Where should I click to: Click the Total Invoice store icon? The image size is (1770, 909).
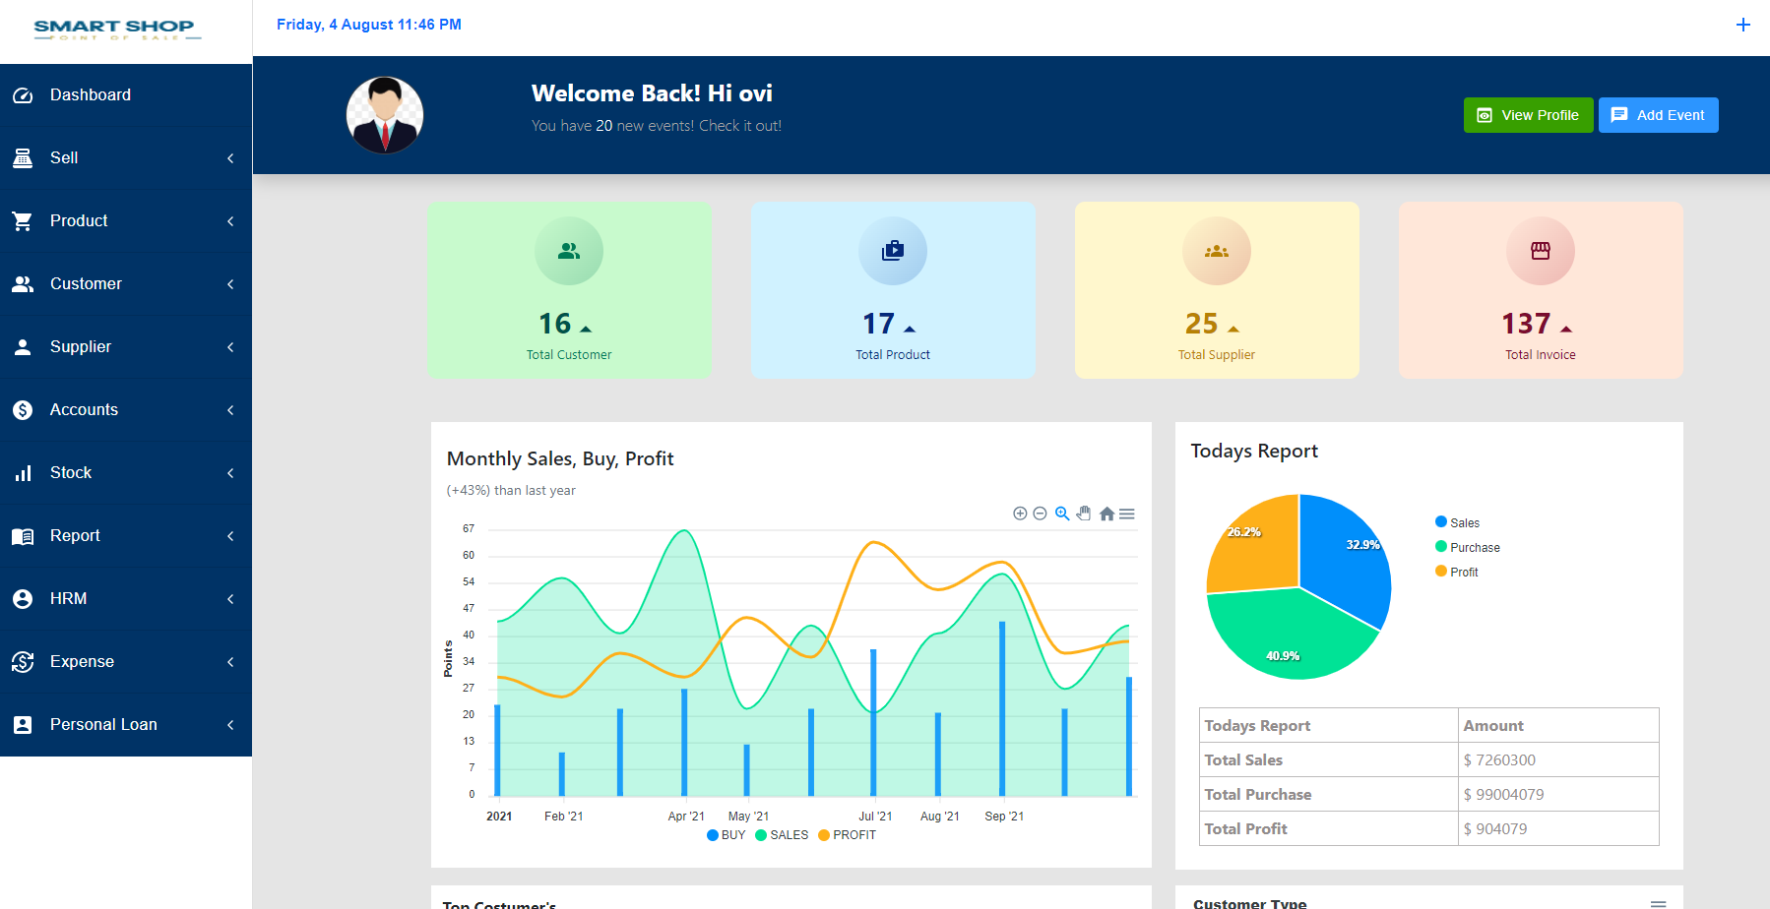(1540, 251)
